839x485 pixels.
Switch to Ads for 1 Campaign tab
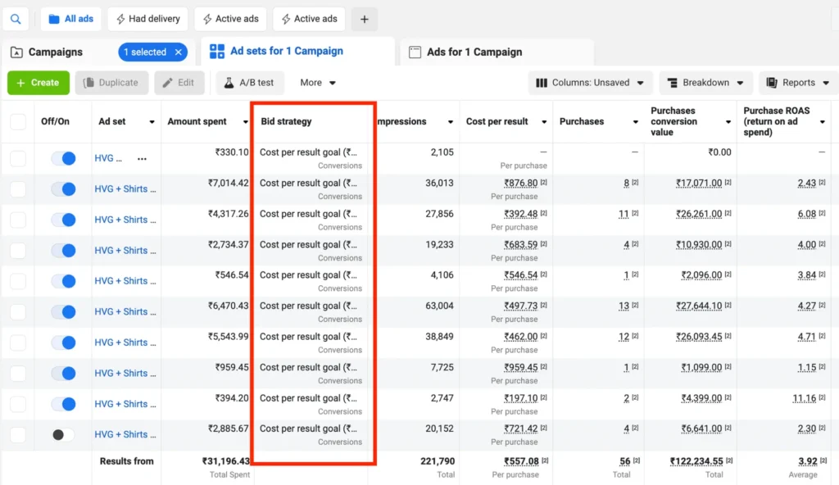click(474, 52)
